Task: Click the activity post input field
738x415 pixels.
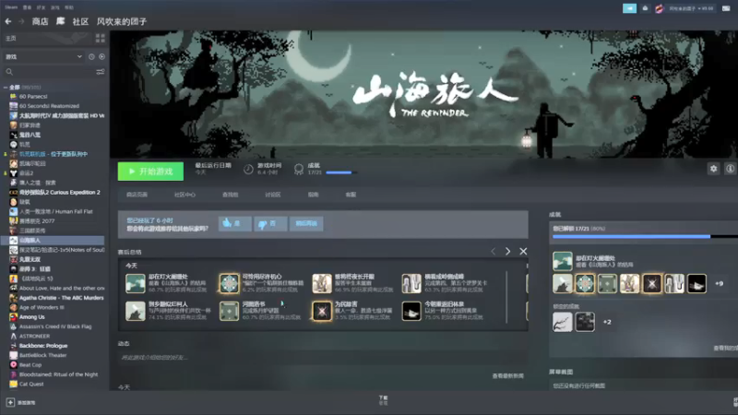Action: tap(323, 358)
